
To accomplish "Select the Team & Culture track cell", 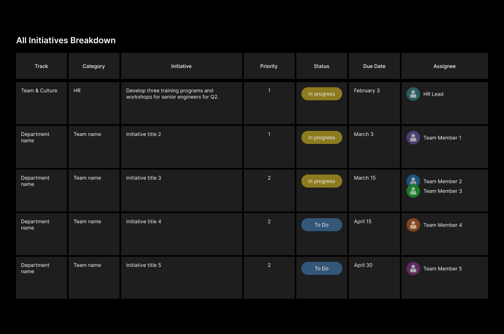I will click(x=39, y=91).
